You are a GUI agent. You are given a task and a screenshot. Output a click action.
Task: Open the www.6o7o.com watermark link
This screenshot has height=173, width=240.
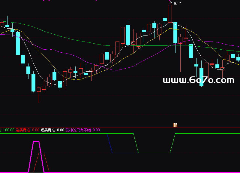pos(198,80)
